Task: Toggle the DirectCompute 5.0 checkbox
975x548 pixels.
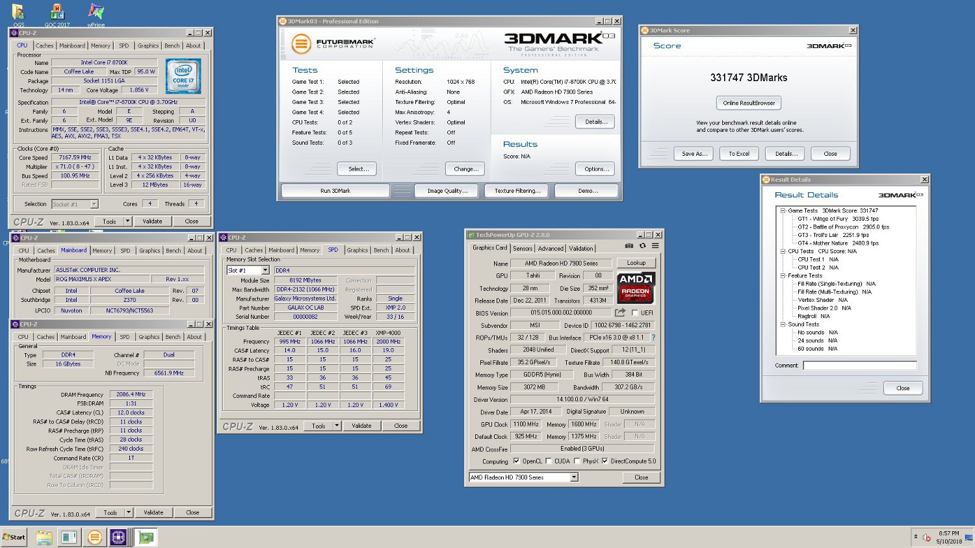Action: click(604, 461)
